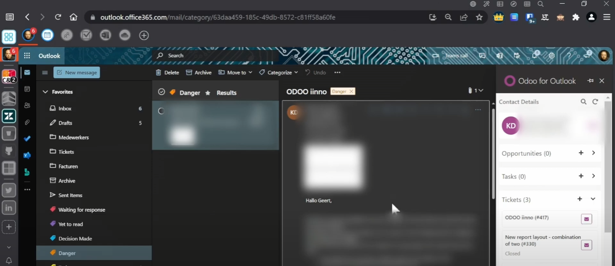Select all messages in Danger list
The width and height of the screenshot is (615, 266).
click(161, 92)
